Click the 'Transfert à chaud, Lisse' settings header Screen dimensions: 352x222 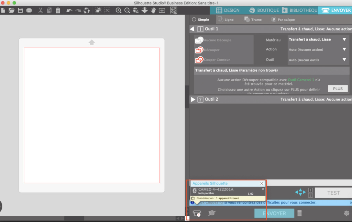[272, 70]
